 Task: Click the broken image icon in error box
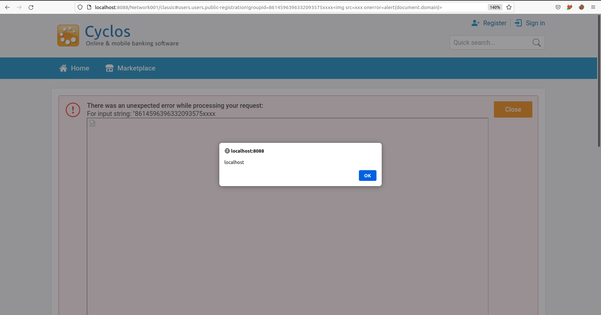(92, 123)
